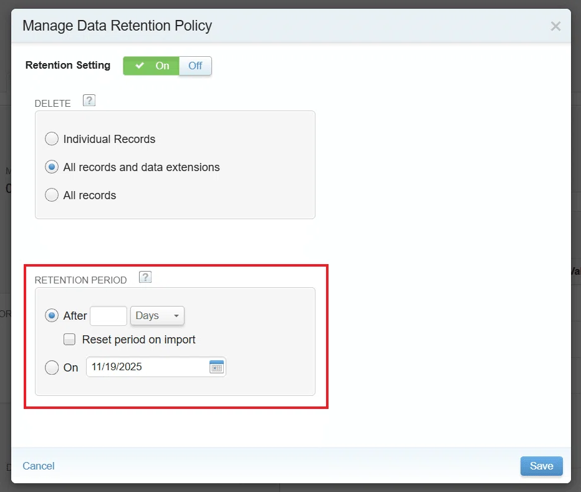581x492 pixels.
Task: Select All records and data extensions option
Action: click(52, 167)
